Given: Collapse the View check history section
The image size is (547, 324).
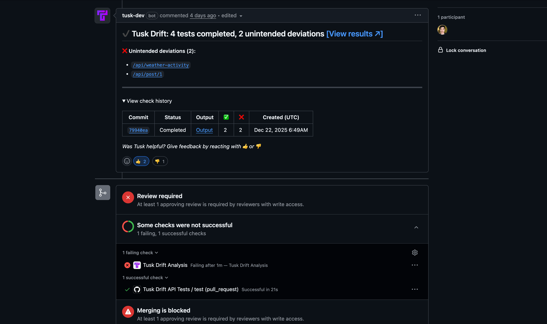Looking at the screenshot, I should click(147, 101).
